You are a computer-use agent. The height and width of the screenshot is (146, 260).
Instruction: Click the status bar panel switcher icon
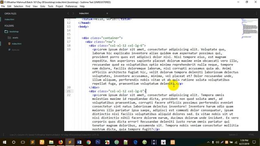(x=4, y=135)
